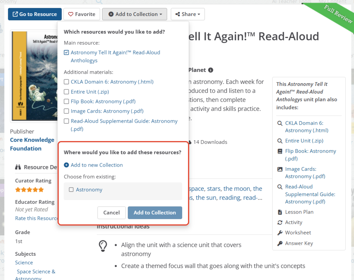The height and width of the screenshot is (280, 354).
Task: Check the Entire Unit (.zip) box
Action: click(x=66, y=92)
